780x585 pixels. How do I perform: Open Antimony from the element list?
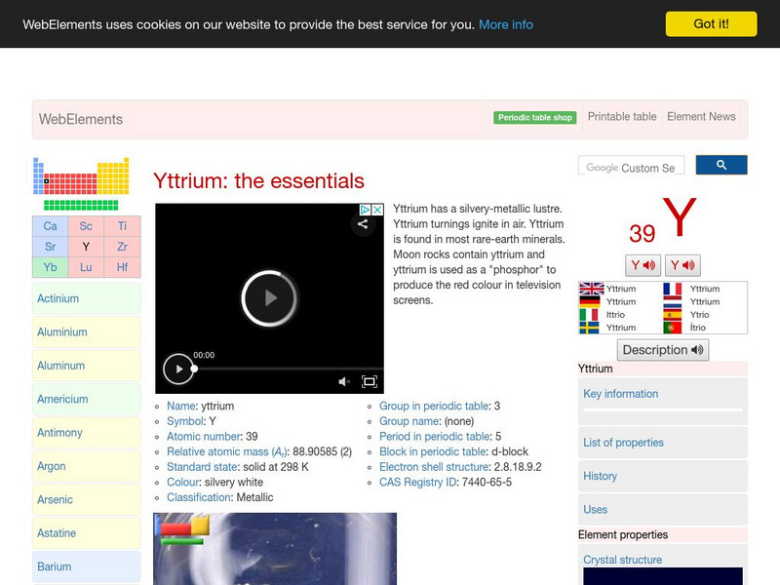pyautogui.click(x=87, y=433)
